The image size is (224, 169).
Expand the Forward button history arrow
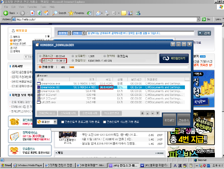point(27,13)
